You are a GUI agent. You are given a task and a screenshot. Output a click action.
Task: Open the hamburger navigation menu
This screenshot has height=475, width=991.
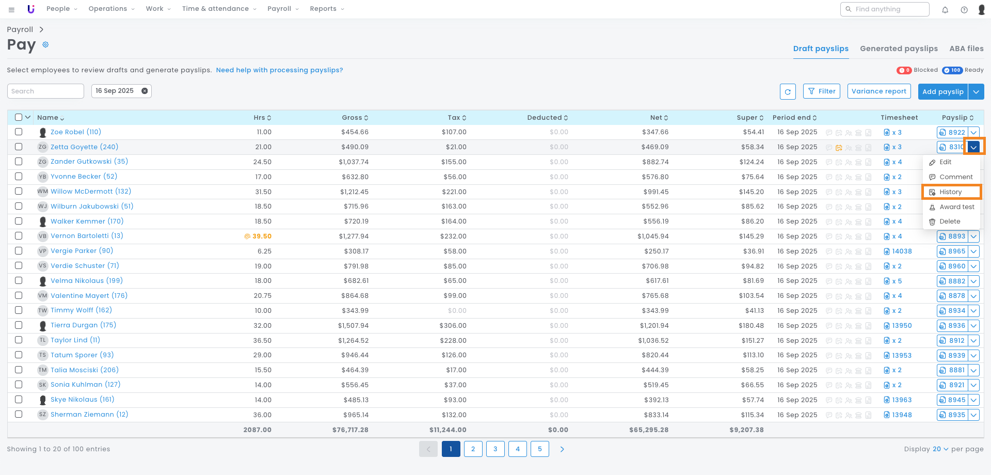(11, 9)
